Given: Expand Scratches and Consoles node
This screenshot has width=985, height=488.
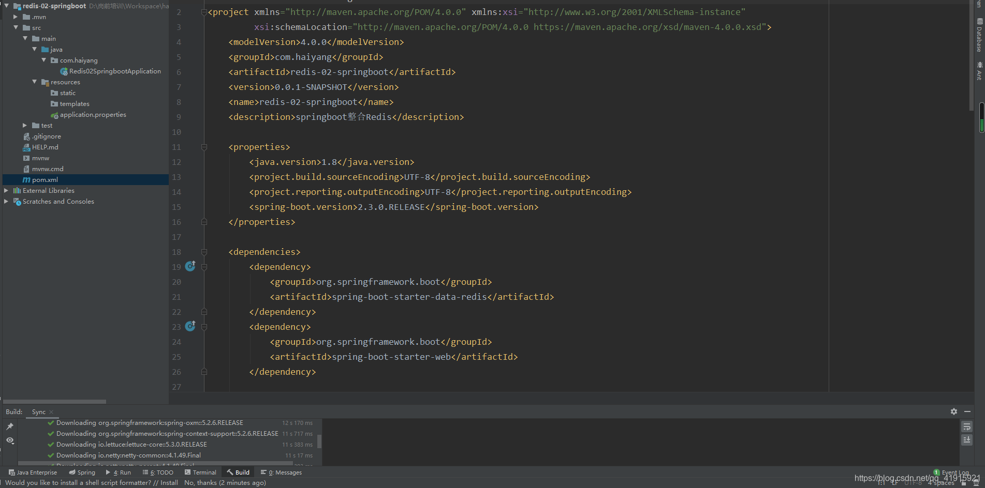Looking at the screenshot, I should [x=6, y=202].
